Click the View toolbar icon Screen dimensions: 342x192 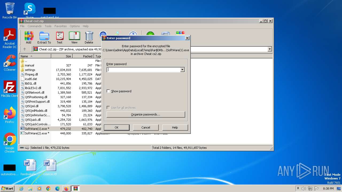pyautogui.click(x=74, y=38)
